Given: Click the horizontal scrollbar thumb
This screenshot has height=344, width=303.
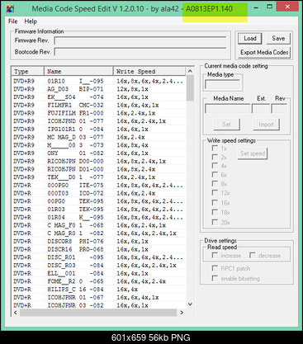Looking at the screenshot, I should (x=98, y=313).
